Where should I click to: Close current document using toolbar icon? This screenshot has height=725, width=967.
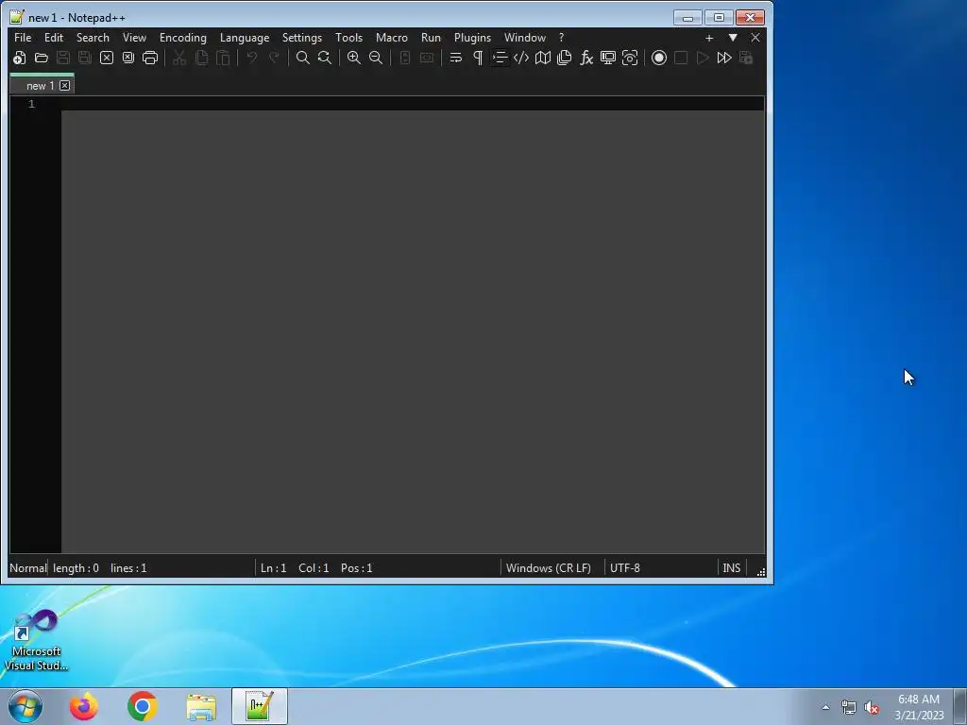107,58
